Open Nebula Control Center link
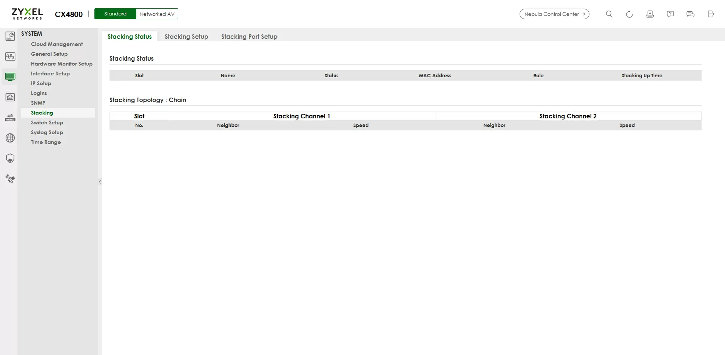This screenshot has width=725, height=355. [554, 14]
